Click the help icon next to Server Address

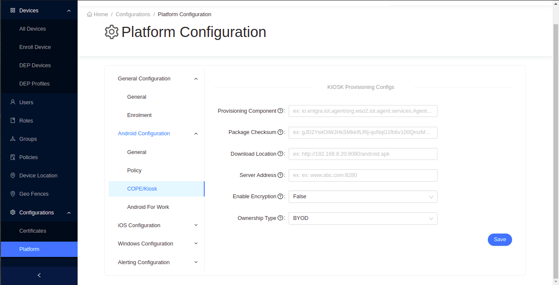click(x=281, y=175)
